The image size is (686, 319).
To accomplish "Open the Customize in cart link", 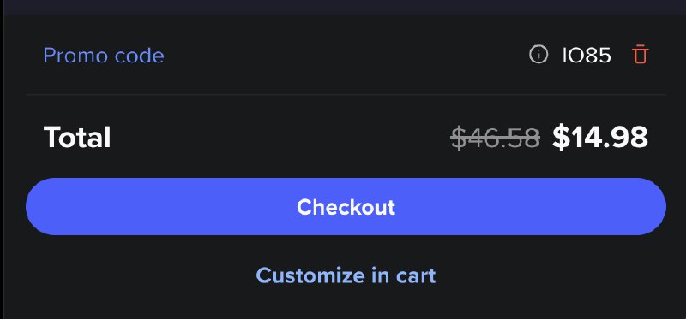I will pos(346,275).
